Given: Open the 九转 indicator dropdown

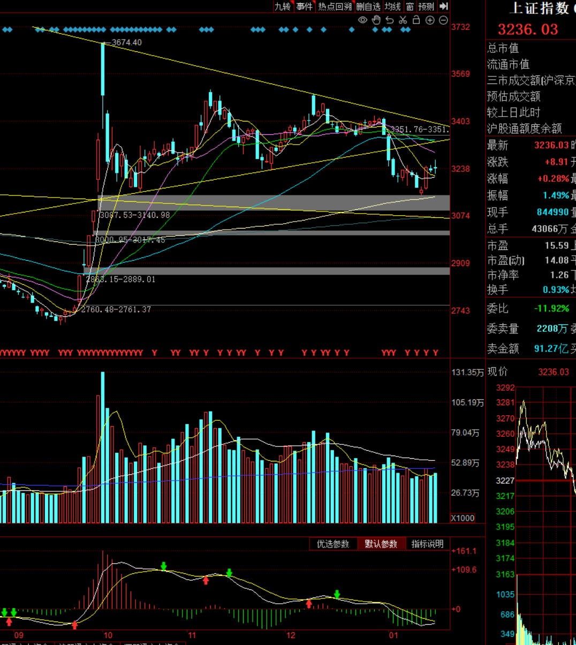Looking at the screenshot, I should (283, 6).
